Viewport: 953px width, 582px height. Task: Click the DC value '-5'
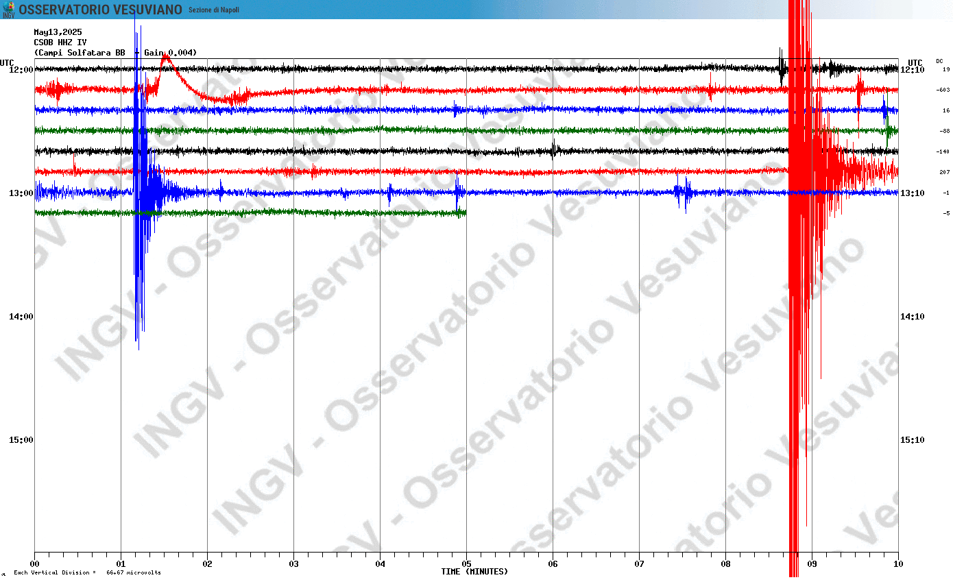point(946,213)
